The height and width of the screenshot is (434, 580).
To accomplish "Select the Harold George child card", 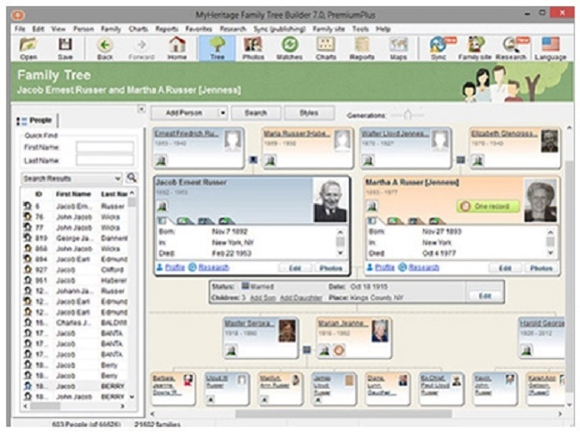I will pyautogui.click(x=542, y=338).
